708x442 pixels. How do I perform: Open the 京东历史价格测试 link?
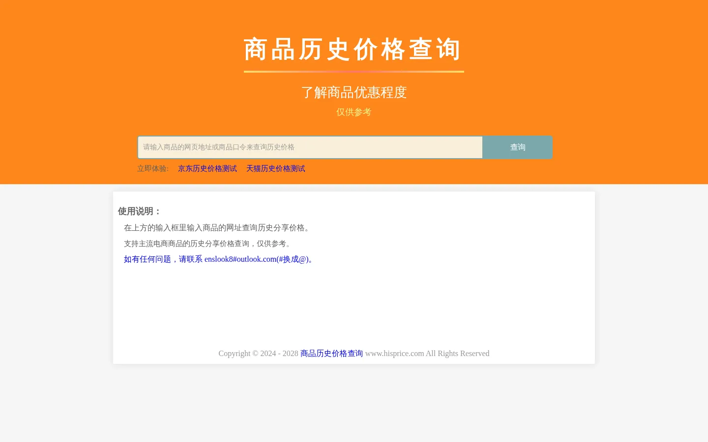pos(207,168)
